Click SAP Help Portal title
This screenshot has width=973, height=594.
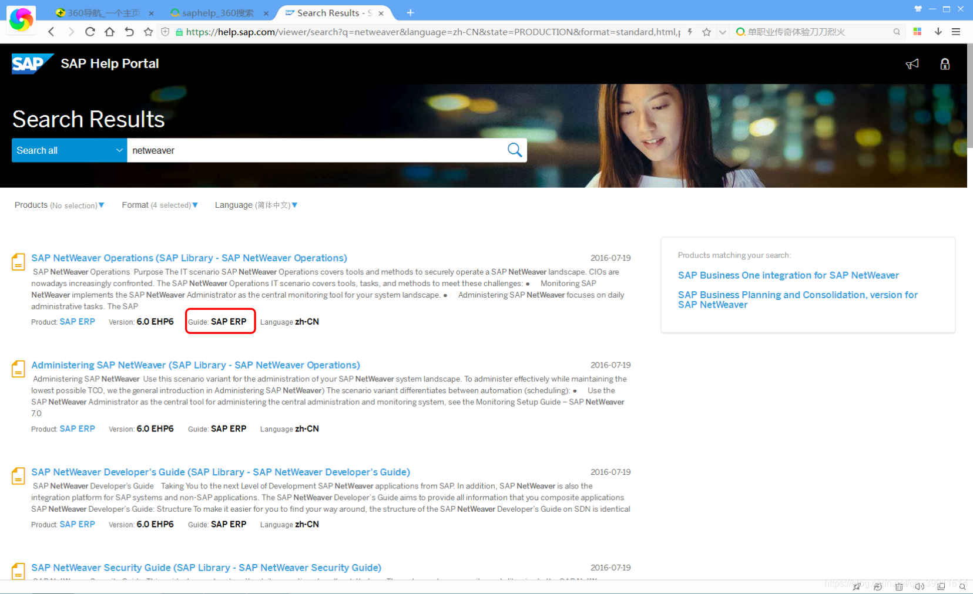(110, 63)
